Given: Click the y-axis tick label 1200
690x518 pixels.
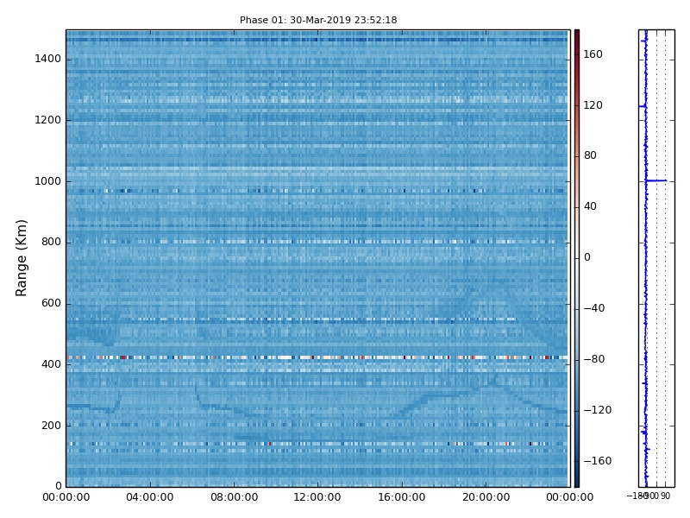Looking at the screenshot, I should tap(48, 120).
